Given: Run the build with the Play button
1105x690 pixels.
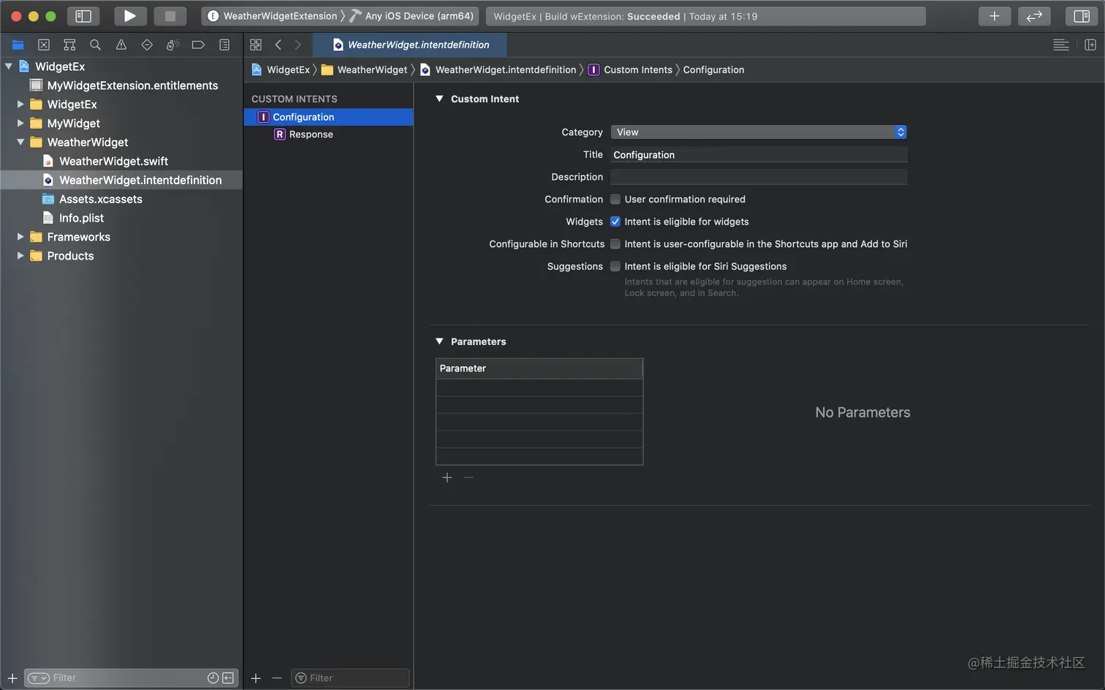Looking at the screenshot, I should click(129, 15).
